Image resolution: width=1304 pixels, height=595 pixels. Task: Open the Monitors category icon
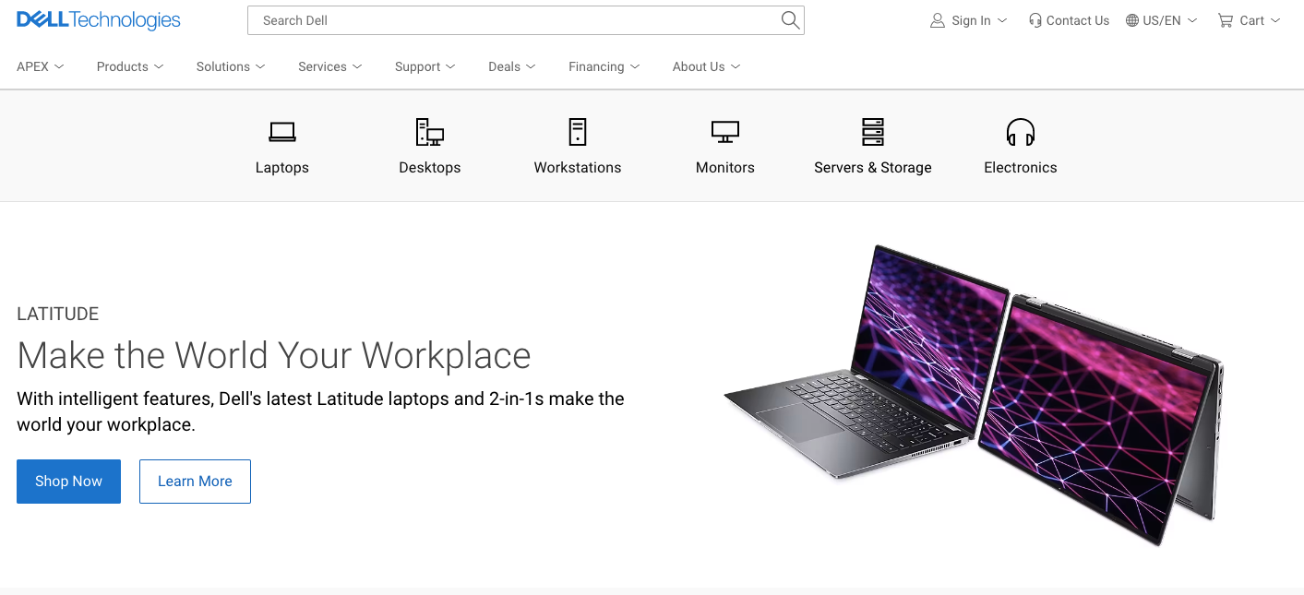(725, 132)
